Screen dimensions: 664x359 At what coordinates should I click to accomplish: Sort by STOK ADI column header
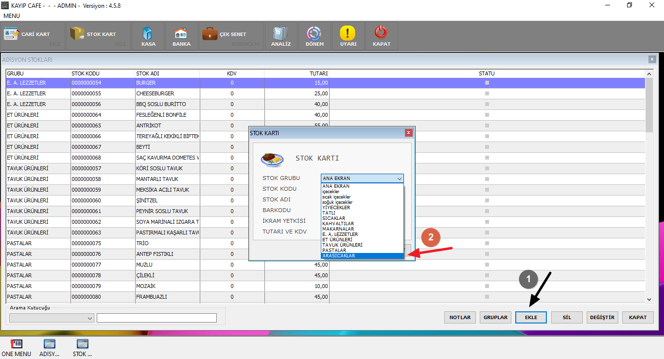167,73
